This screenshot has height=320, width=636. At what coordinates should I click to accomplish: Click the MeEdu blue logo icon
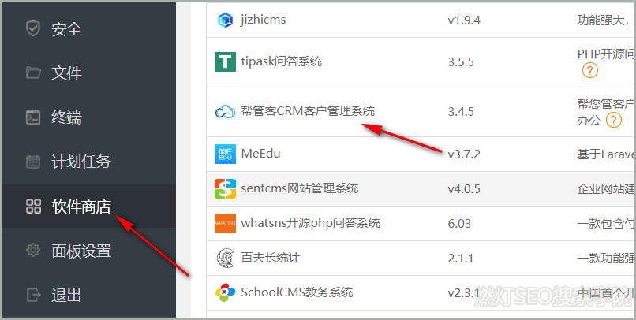pos(225,154)
